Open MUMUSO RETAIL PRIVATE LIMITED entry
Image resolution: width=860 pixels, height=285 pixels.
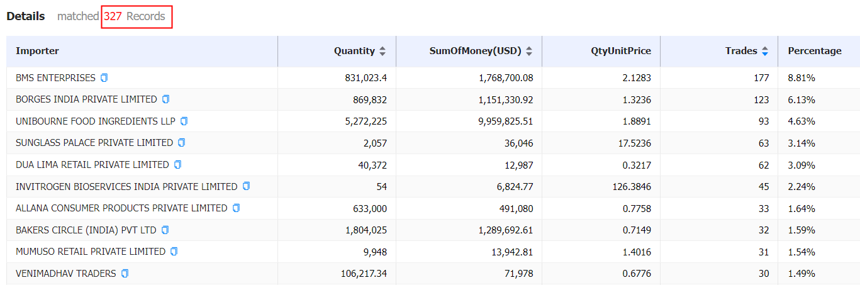pyautogui.click(x=91, y=252)
